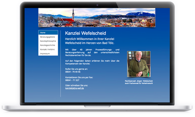Image resolution: width=195 pixels, height=117 pixels.
Task: Click the caption Rechtsanwalt Jürgen Wefelscheid
Action: click(139, 81)
